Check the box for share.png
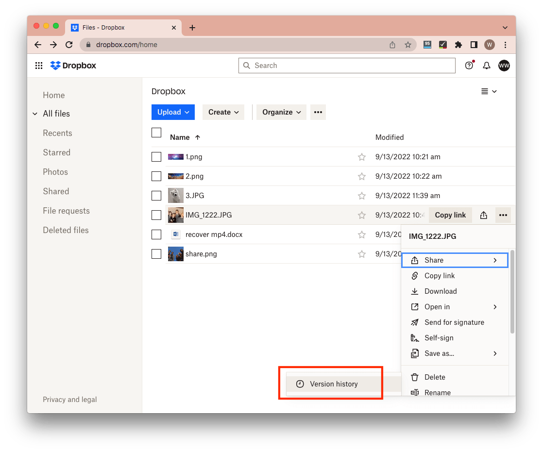 156,254
